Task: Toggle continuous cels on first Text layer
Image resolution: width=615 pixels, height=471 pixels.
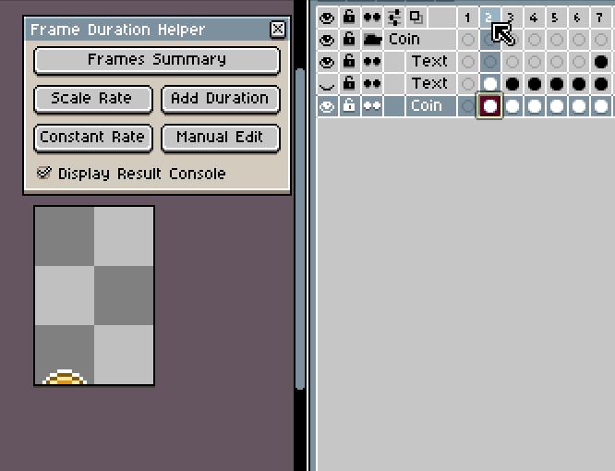Action: [371, 62]
